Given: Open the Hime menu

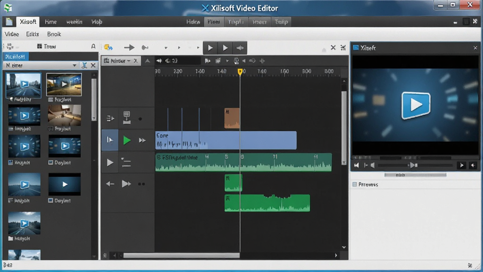Looking at the screenshot, I should [50, 22].
